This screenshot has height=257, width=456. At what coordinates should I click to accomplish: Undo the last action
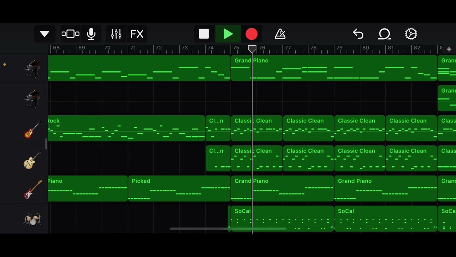358,34
